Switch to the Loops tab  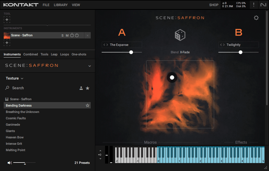pos(64,54)
